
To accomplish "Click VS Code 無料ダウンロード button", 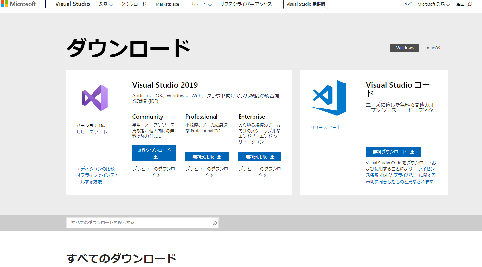I will [x=393, y=152].
